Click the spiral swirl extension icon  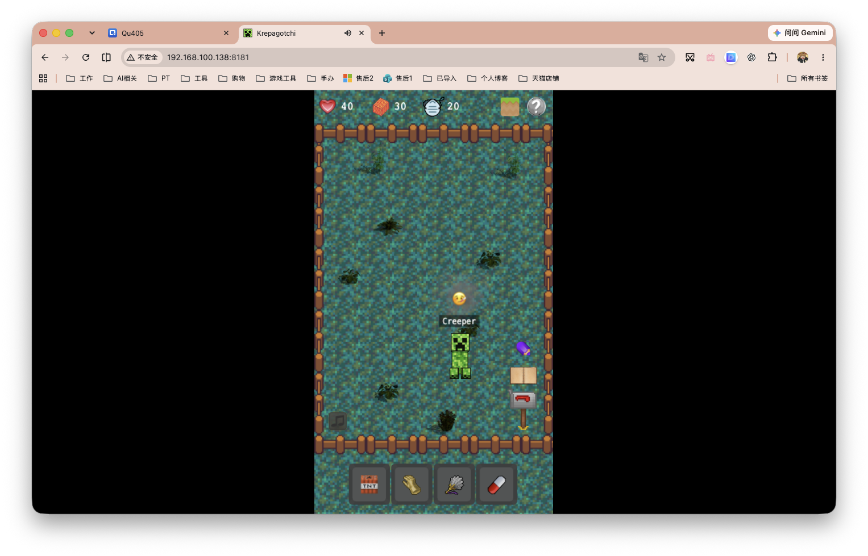point(751,57)
